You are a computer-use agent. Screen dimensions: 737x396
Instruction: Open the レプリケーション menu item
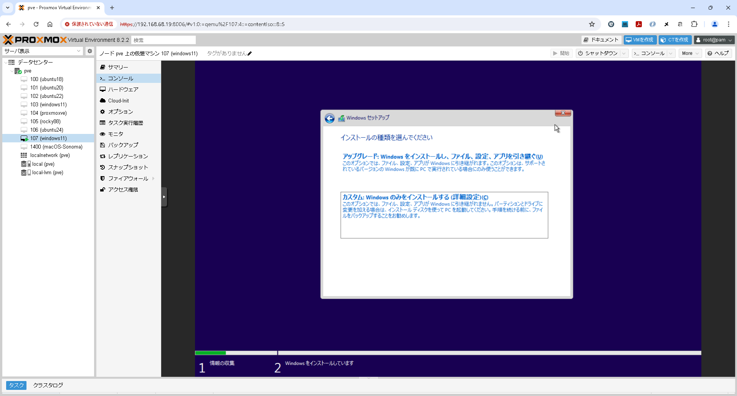click(x=129, y=156)
